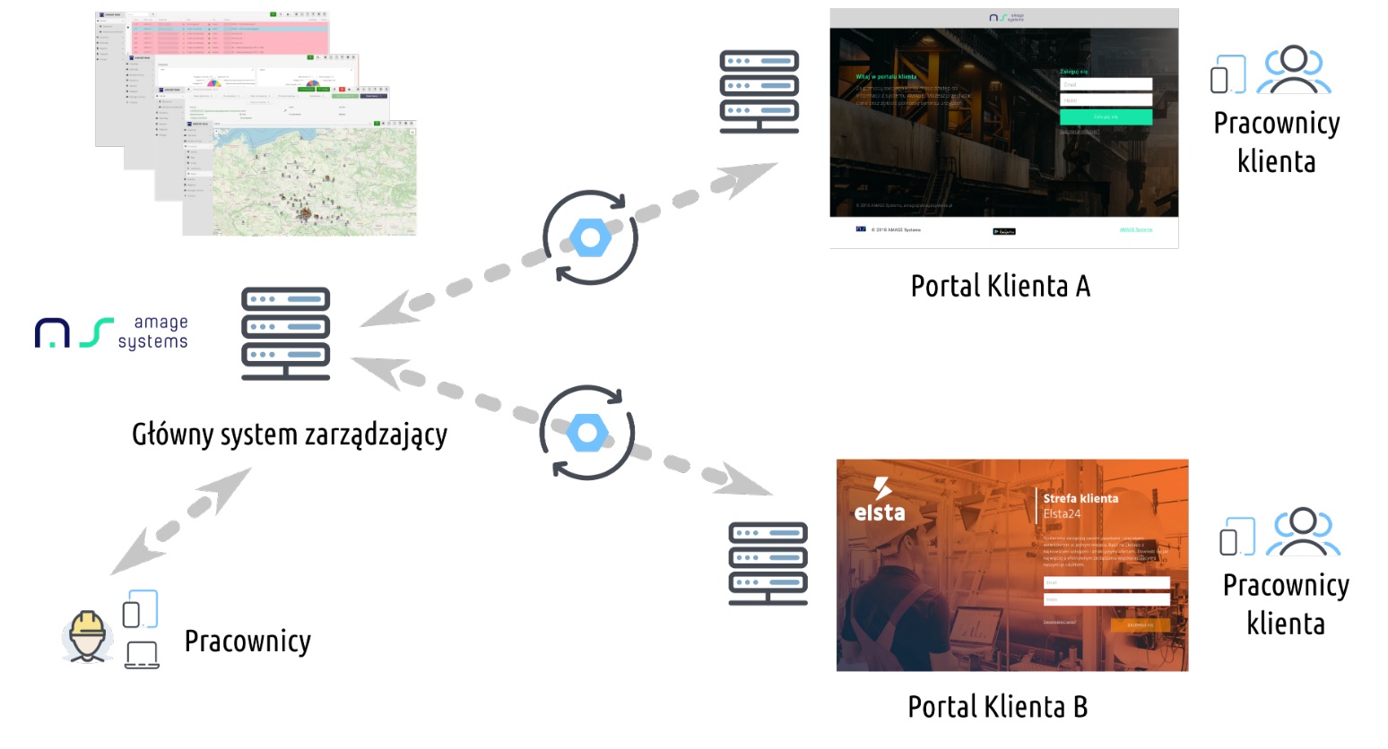Click the Hasło password field in Portal B
The height and width of the screenshot is (749, 1388).
point(1106,599)
